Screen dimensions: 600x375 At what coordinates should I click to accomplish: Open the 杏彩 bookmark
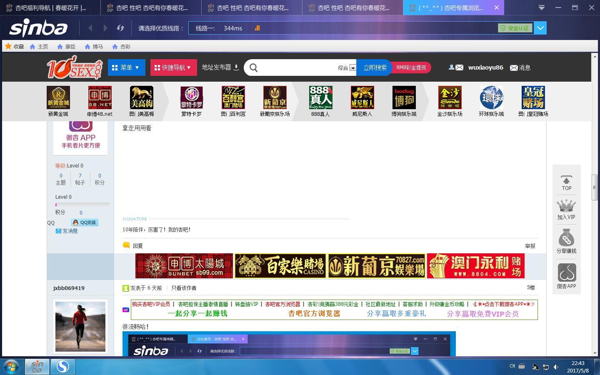click(121, 47)
